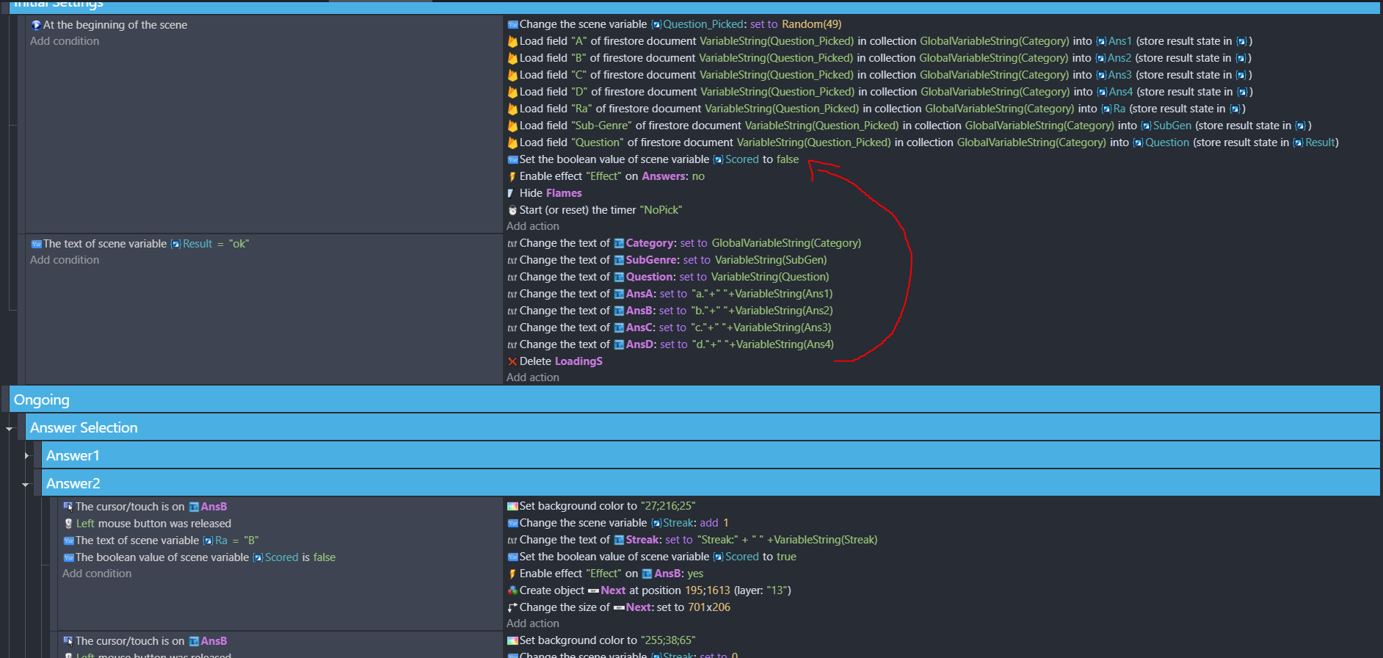This screenshot has width=1383, height=658.
Task: Click the "27;216;25" background color value
Action: [668, 507]
